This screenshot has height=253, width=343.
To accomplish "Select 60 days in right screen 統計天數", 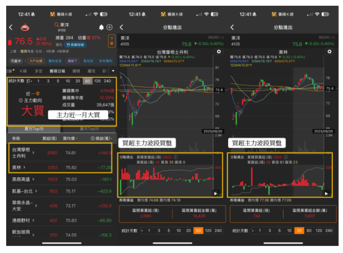I will pyautogui.click(x=309, y=231).
